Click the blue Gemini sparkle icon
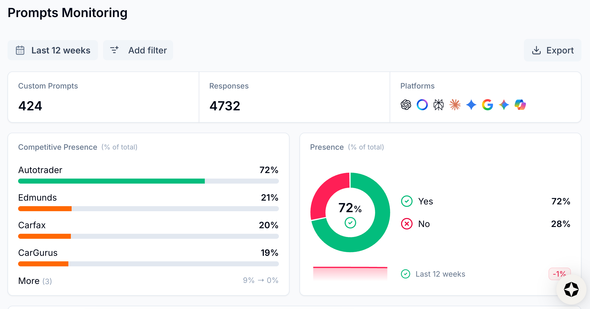 [471, 105]
